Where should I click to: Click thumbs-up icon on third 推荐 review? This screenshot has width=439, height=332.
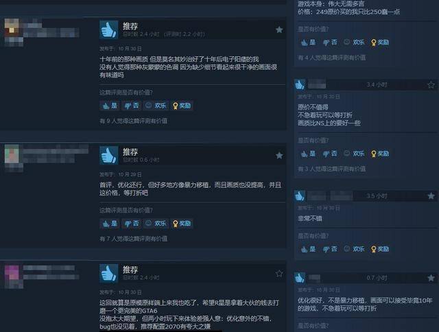coord(108,273)
